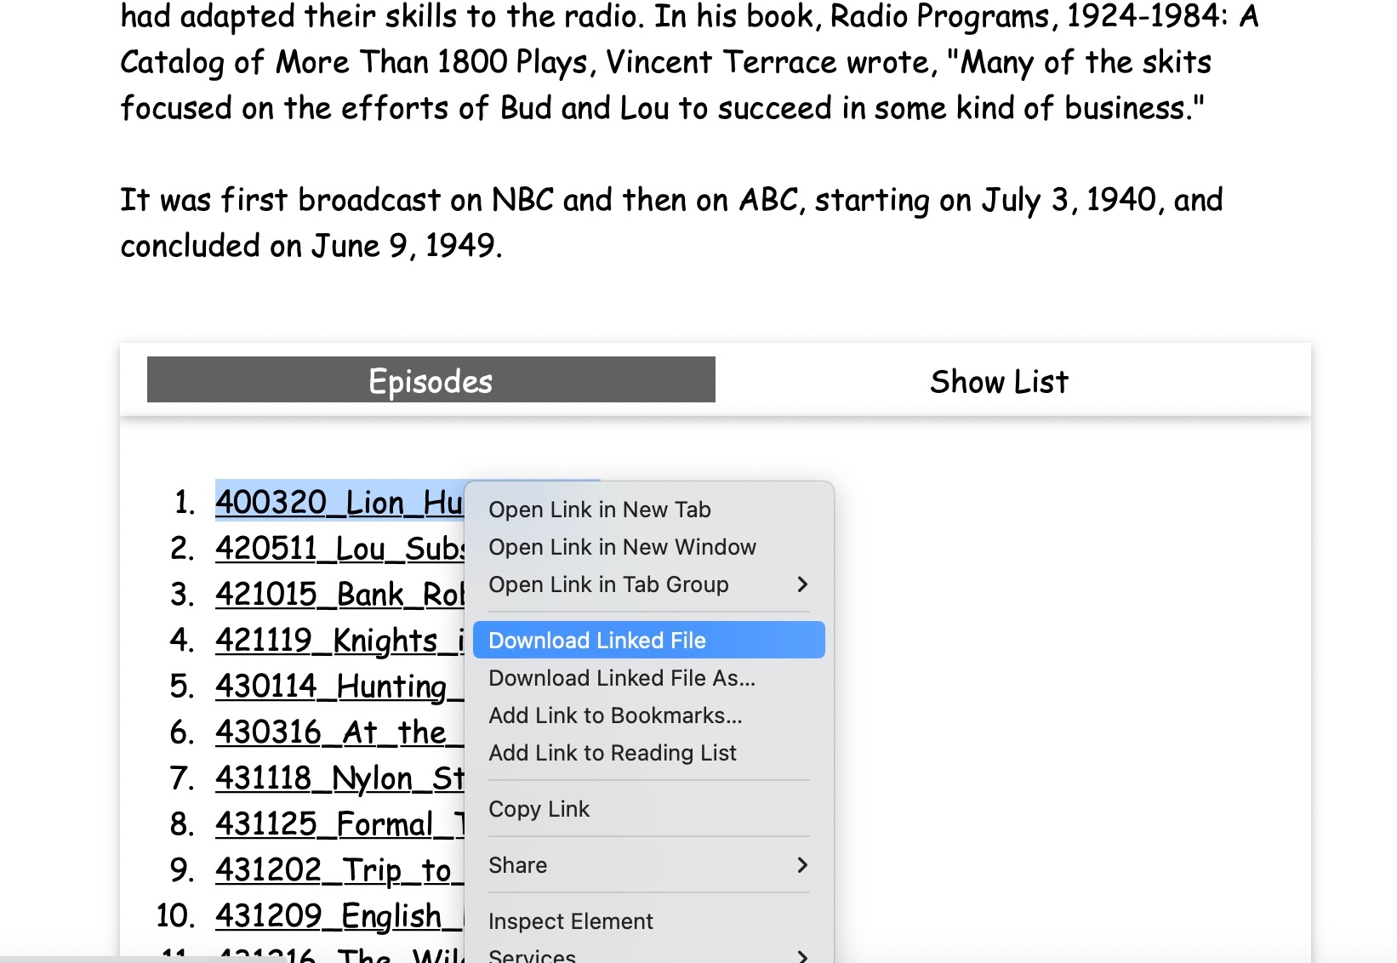Open episode link 431202_Trip_to

tap(339, 869)
